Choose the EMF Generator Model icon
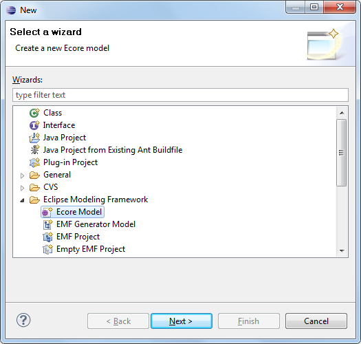 point(47,224)
